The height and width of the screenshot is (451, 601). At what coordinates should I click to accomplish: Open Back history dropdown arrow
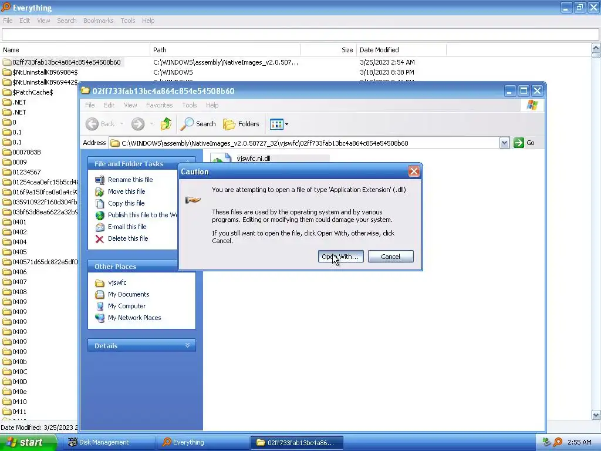[121, 124]
